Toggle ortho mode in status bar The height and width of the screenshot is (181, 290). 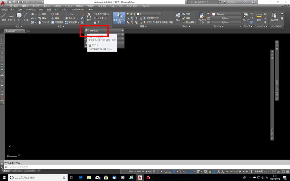point(170,172)
